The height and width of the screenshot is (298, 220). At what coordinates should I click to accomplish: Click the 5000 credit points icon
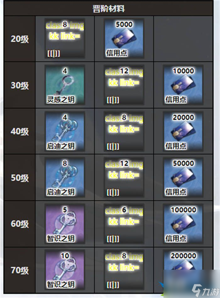(x=124, y=39)
